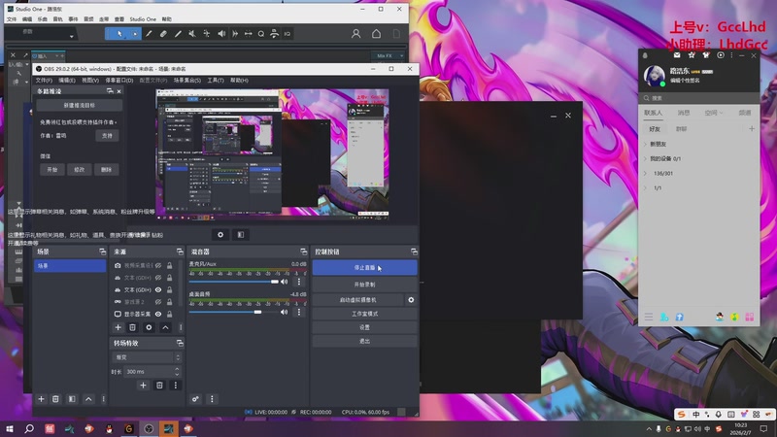Mute the desktop audio channel
This screenshot has width=777, height=437.
(285, 312)
